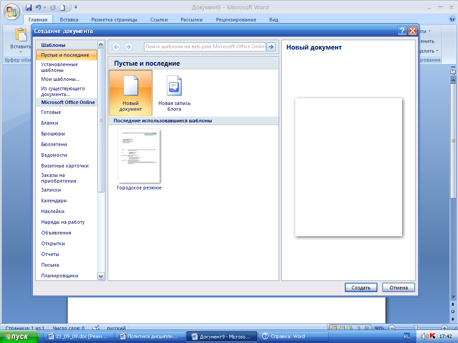
Task: Undo with the quick access arrow icon
Action: [38, 7]
